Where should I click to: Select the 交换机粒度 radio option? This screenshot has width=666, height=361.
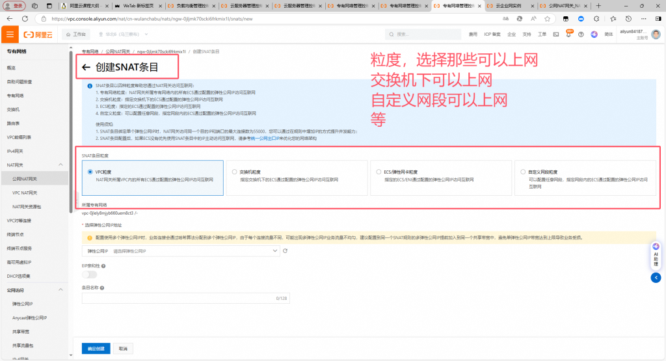(235, 172)
